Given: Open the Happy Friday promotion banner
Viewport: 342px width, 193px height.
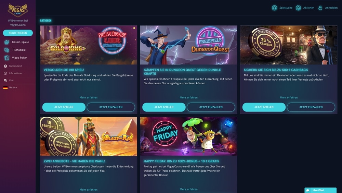Looking at the screenshot, I should click(x=189, y=136).
